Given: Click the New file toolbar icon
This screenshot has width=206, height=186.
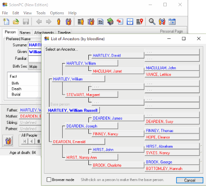Looking at the screenshot, I should (6, 21).
